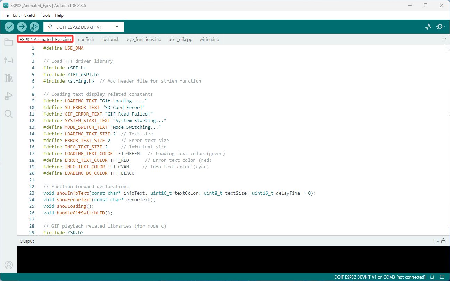Start Debugging with the play-bug icon
450x281 pixels.
tap(34, 27)
